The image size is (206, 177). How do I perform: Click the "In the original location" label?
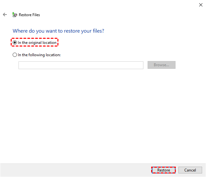37,43
